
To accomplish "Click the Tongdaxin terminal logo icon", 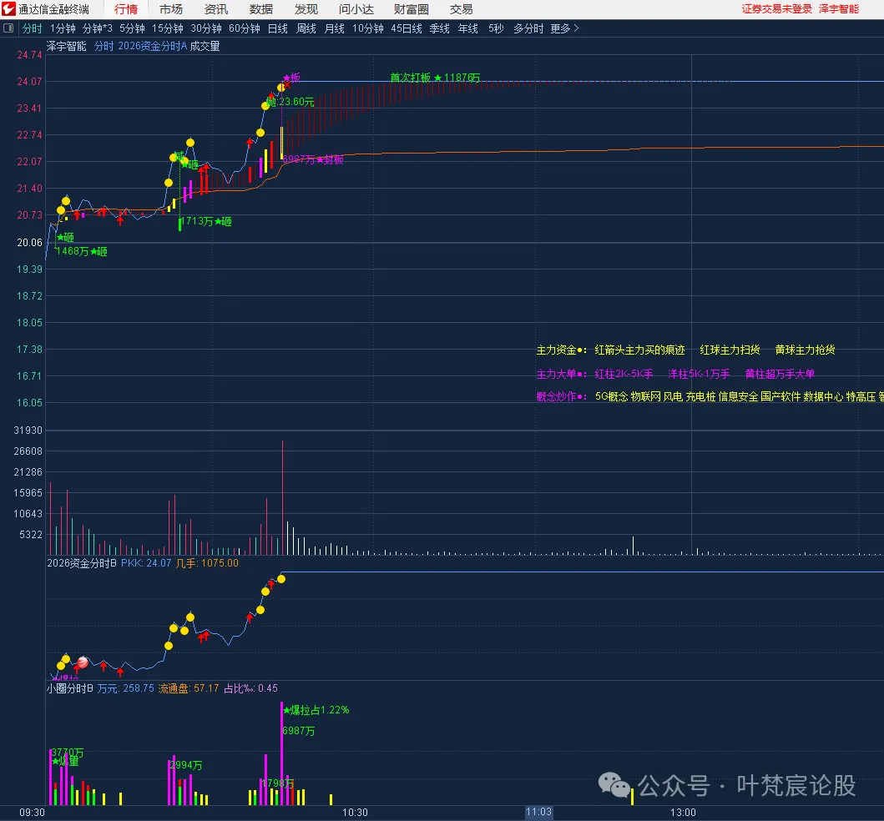I will click(x=9, y=9).
